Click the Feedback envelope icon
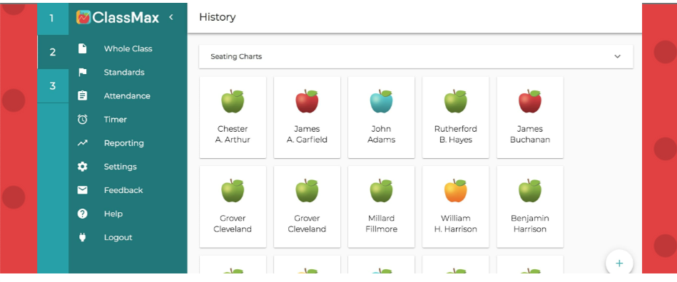This screenshot has width=677, height=282. tap(83, 190)
